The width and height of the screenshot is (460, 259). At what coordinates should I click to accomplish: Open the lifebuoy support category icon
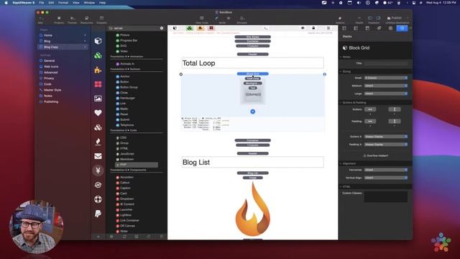(x=98, y=199)
